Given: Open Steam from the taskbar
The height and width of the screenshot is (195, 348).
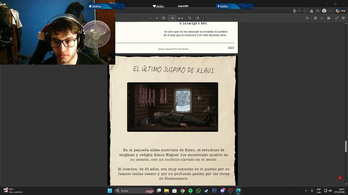Looking at the screenshot, I should coord(206,191).
